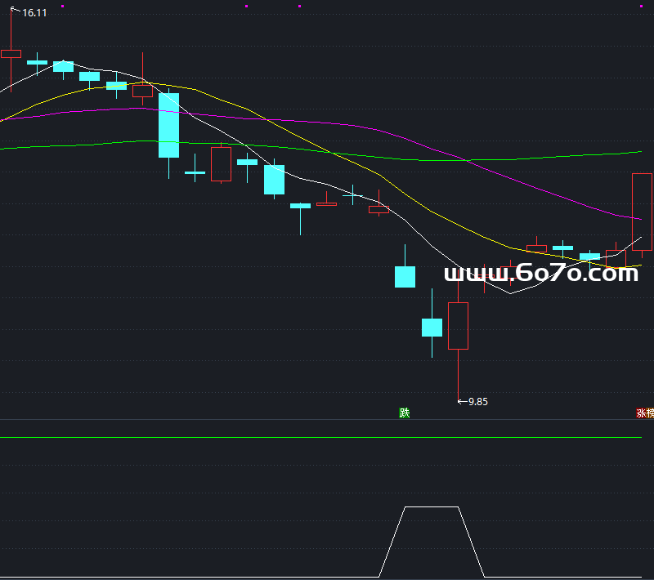Click the rightmost magenta dot at chart top

[x=641, y=6]
